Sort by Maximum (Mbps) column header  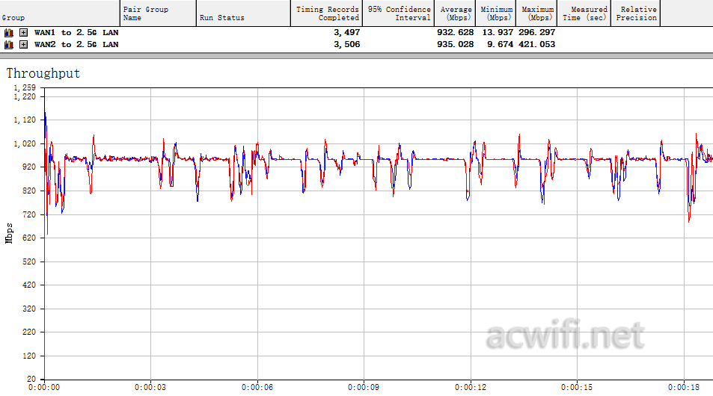[536, 13]
